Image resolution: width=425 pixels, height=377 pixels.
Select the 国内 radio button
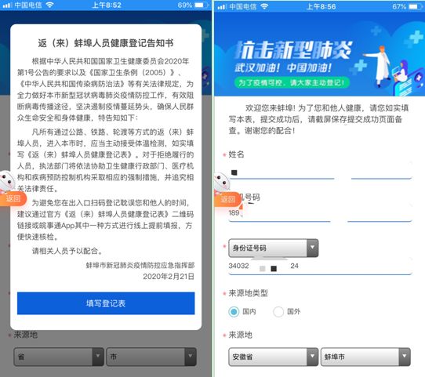(x=234, y=311)
